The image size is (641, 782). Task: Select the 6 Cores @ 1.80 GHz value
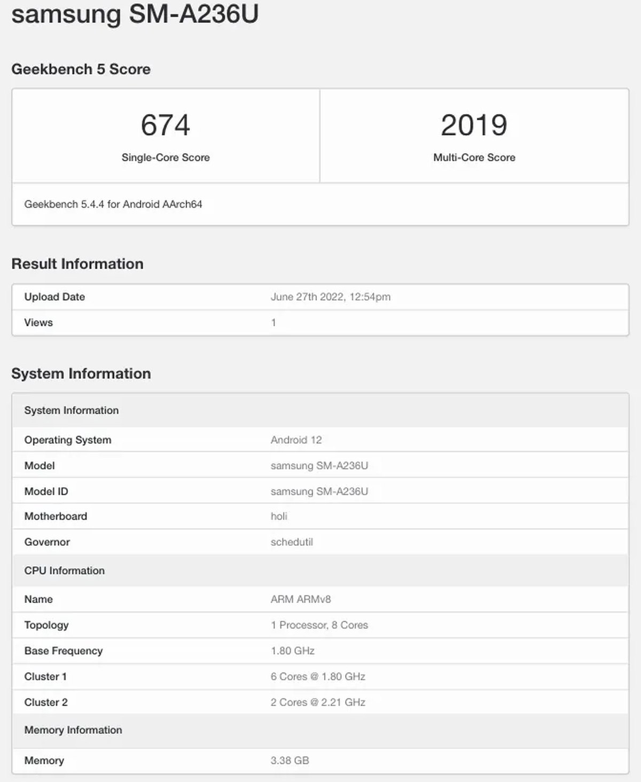click(318, 677)
